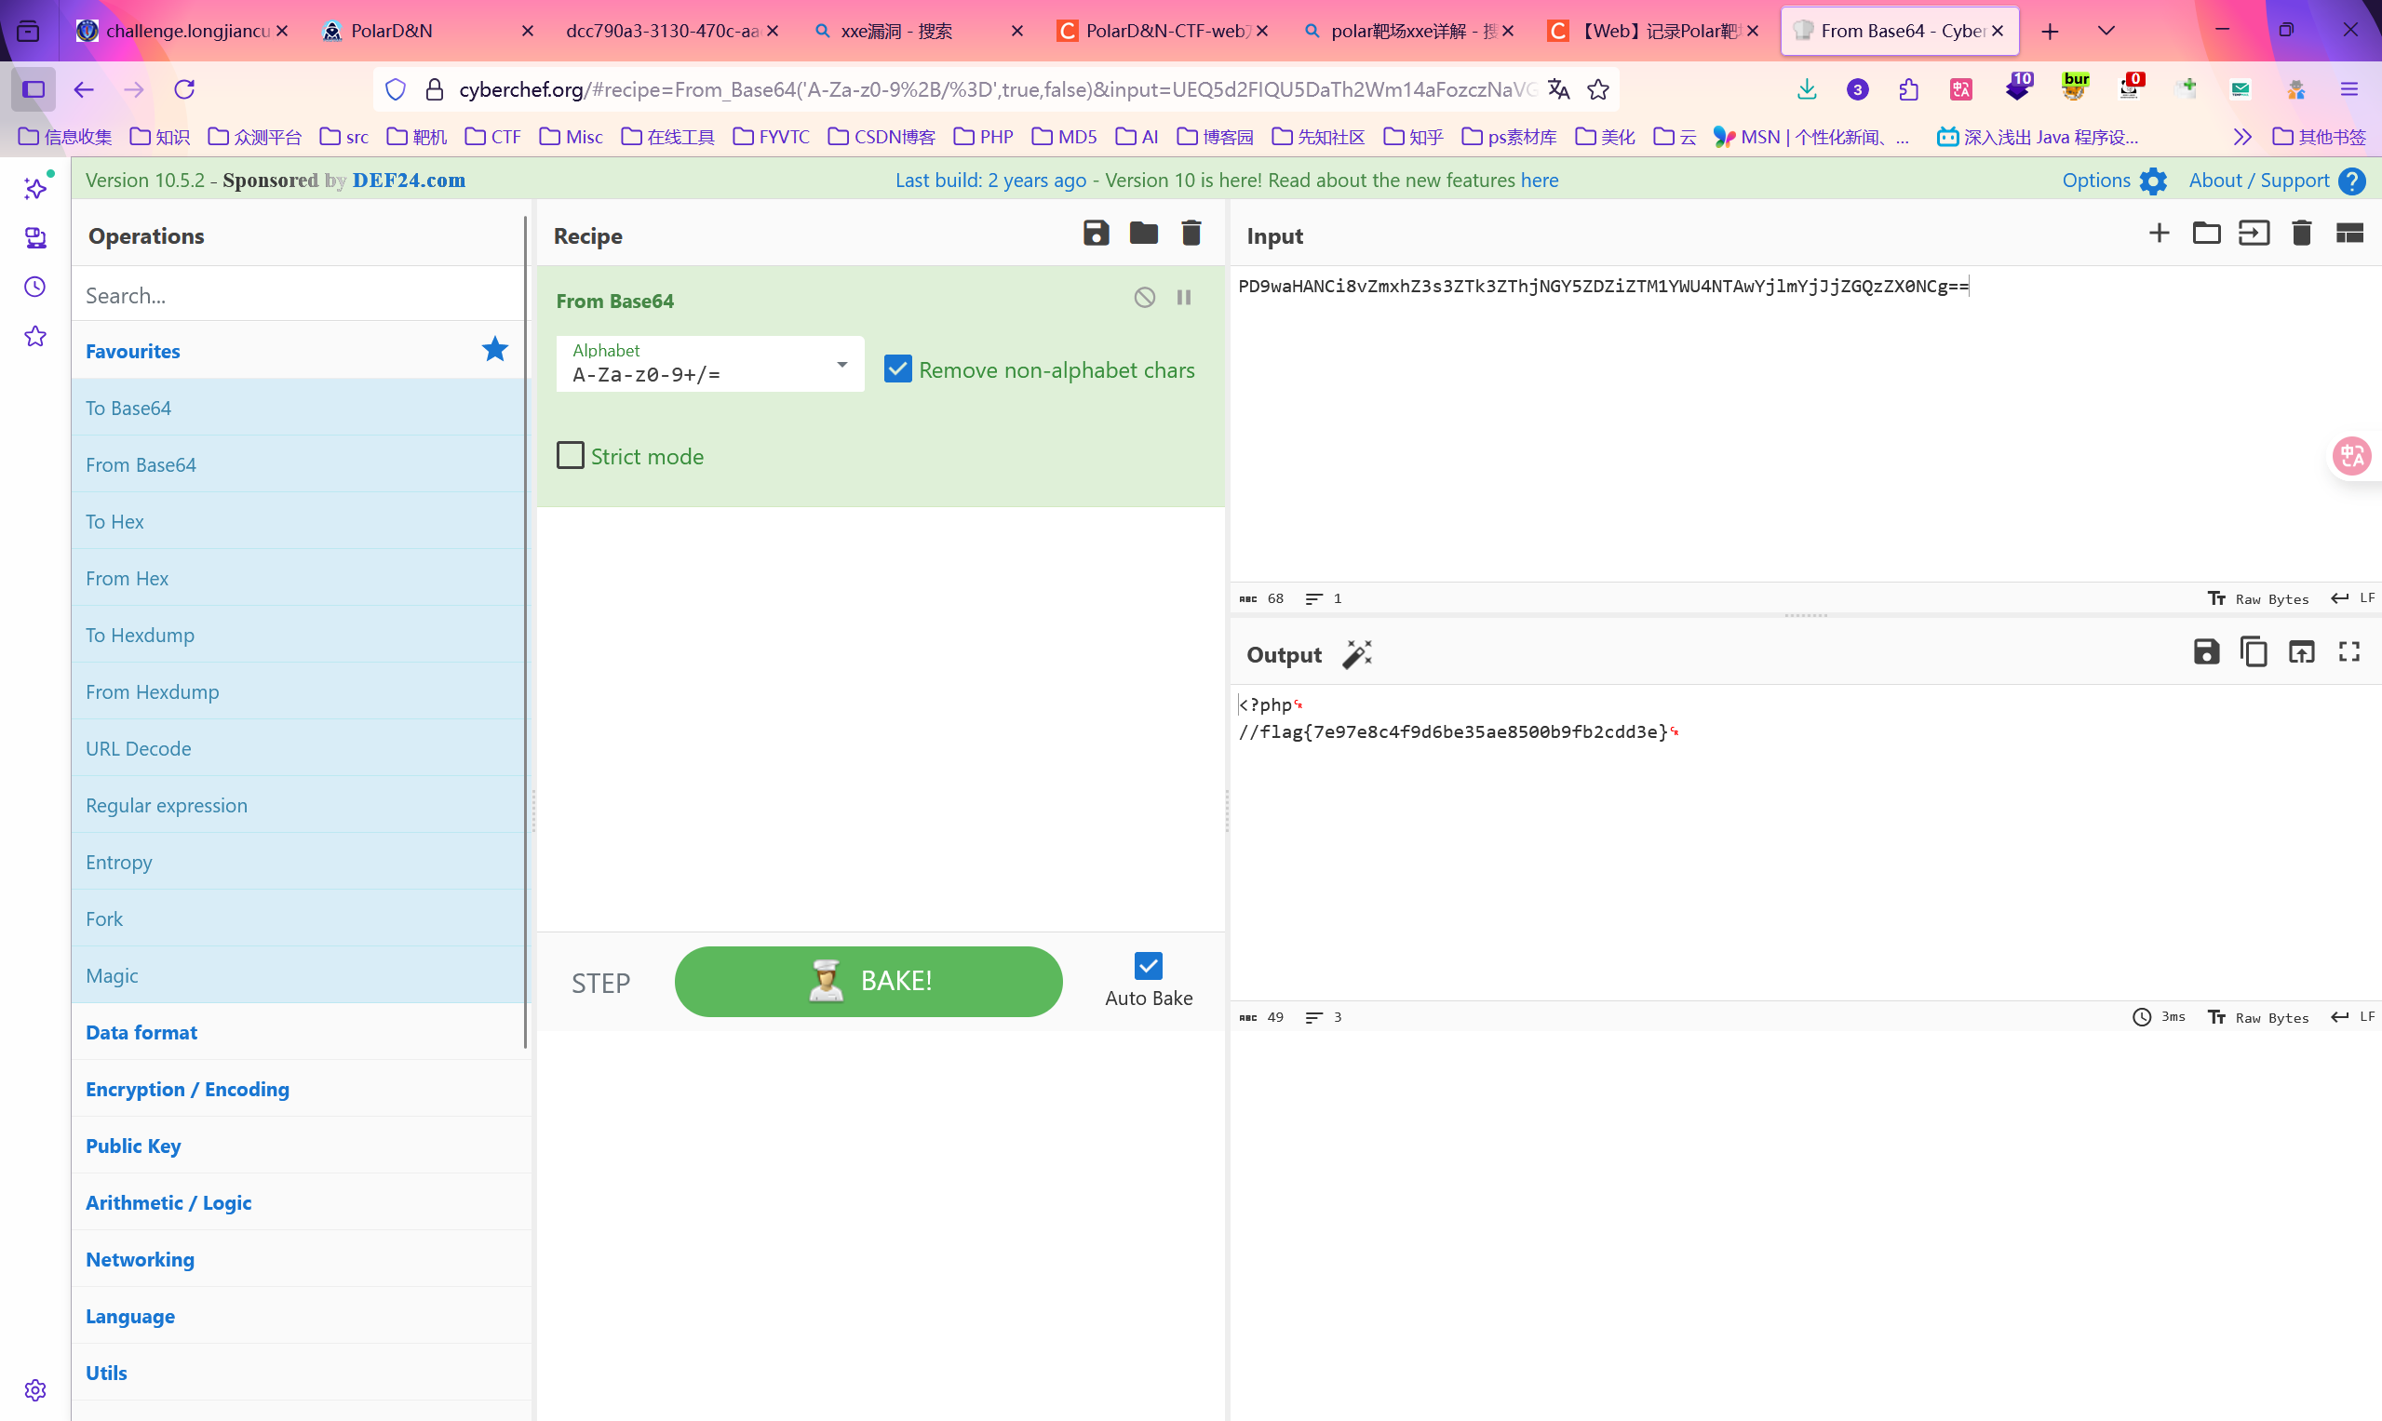Image resolution: width=2382 pixels, height=1421 pixels.
Task: Add a new input tab
Action: [x=2159, y=234]
